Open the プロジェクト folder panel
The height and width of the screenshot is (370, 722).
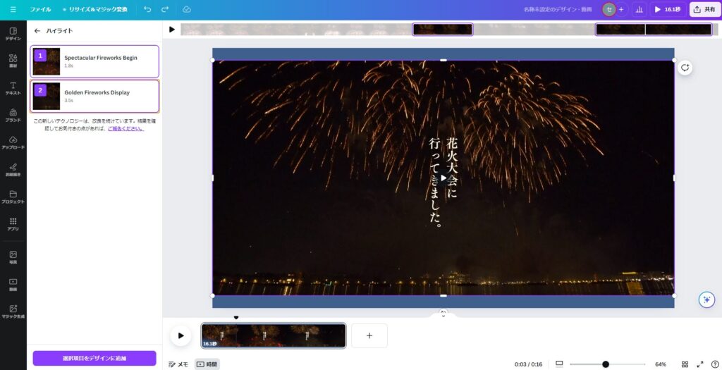tap(13, 197)
